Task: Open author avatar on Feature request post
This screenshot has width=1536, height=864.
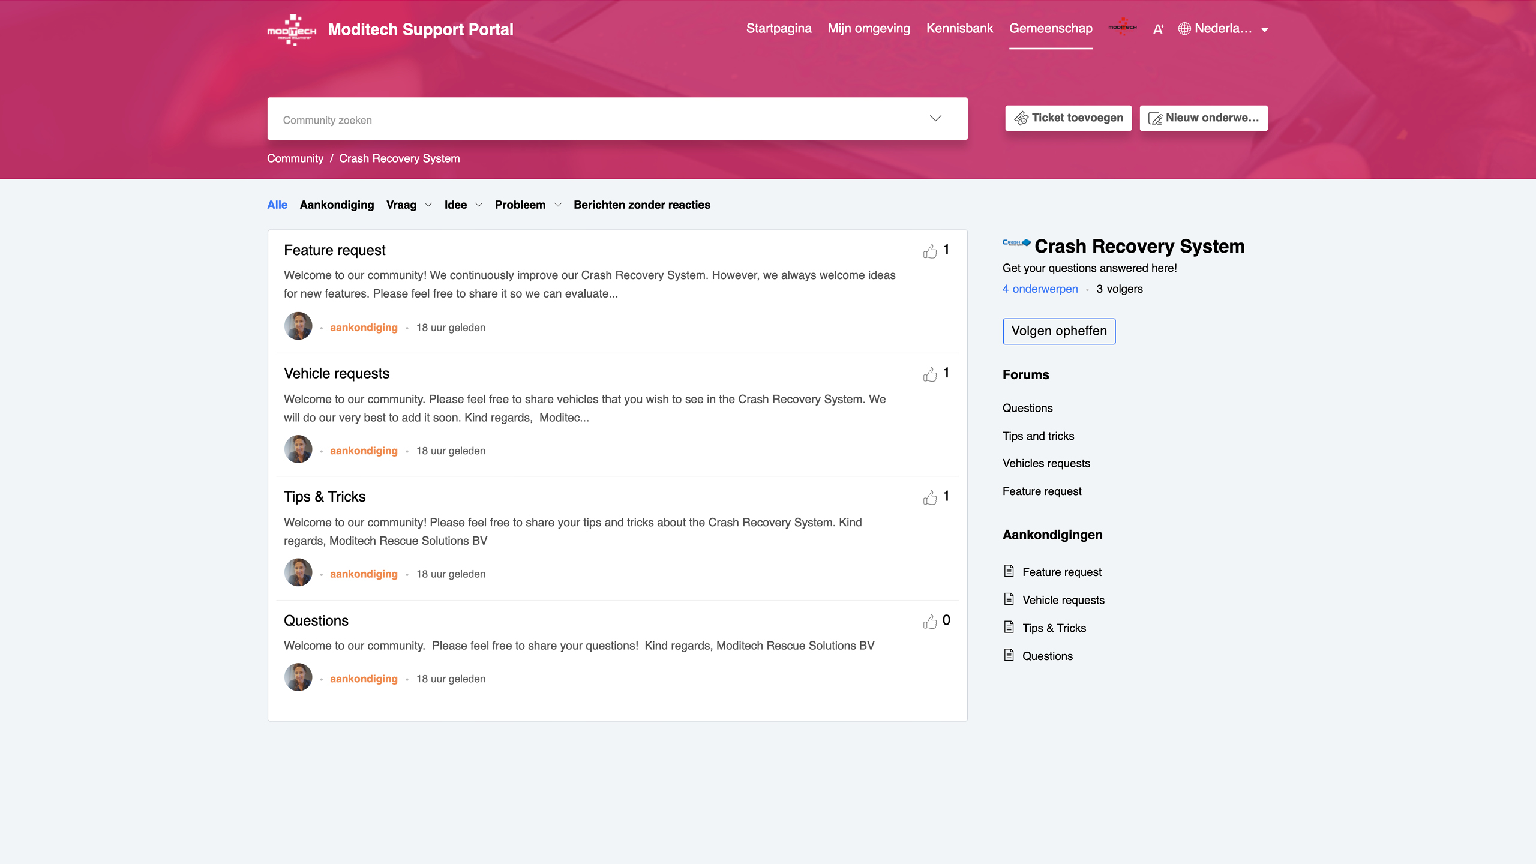Action: coord(298,326)
